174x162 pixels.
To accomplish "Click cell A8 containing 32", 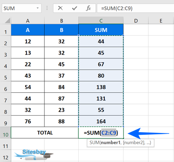I will [x=28, y=110].
